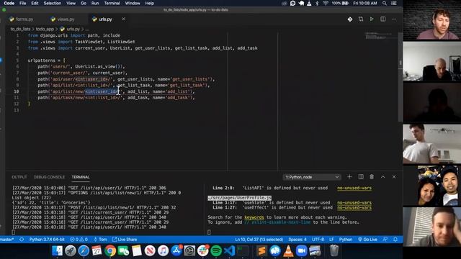Split the editor to the right

[382, 19]
